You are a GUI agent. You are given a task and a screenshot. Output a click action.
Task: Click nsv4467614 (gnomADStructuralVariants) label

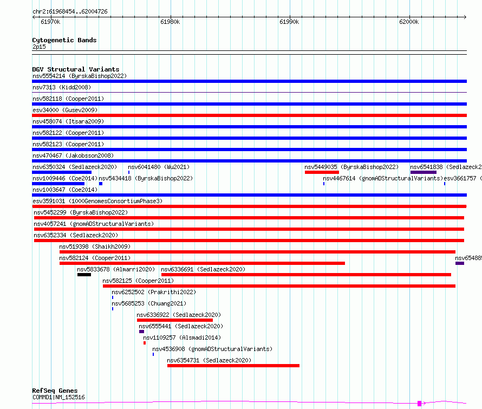(x=383, y=178)
